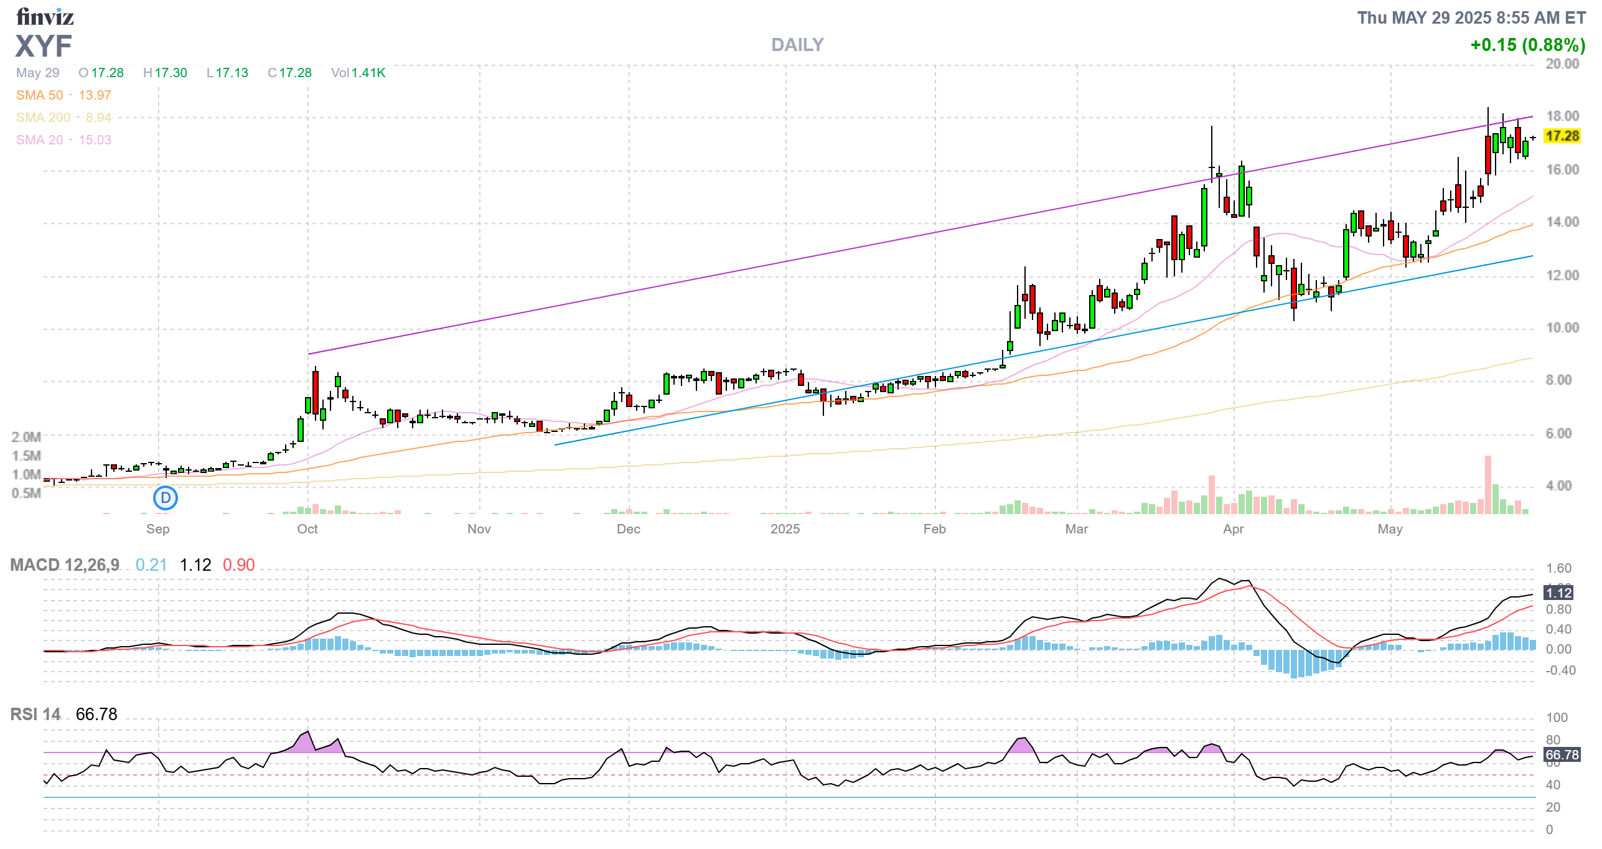
Task: Click the yellow 17.28 current price tag
Action: (x=1562, y=136)
